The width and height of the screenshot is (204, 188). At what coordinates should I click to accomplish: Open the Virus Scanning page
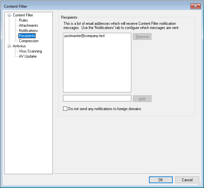coord(30,51)
